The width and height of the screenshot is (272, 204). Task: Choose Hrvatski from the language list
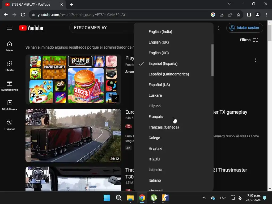[x=174, y=148]
